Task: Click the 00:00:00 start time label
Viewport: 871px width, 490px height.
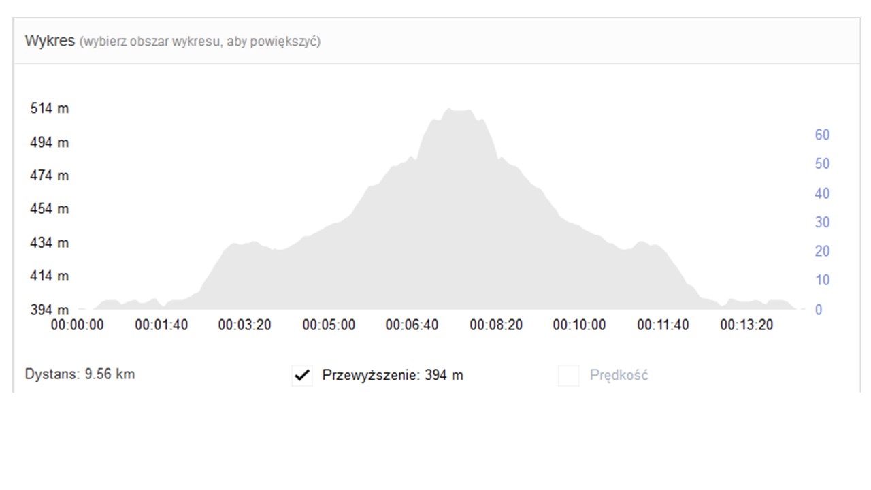Action: pos(78,325)
